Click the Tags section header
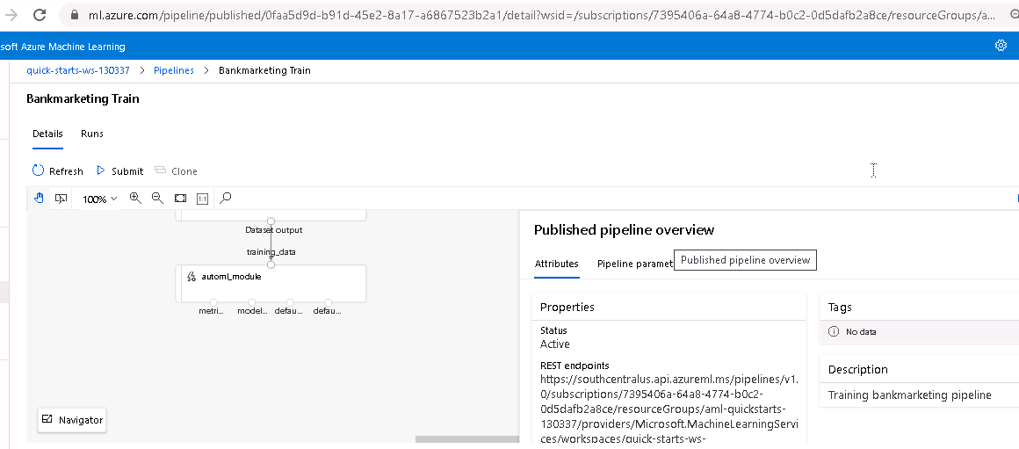This screenshot has height=449, width=1019. 840,307
